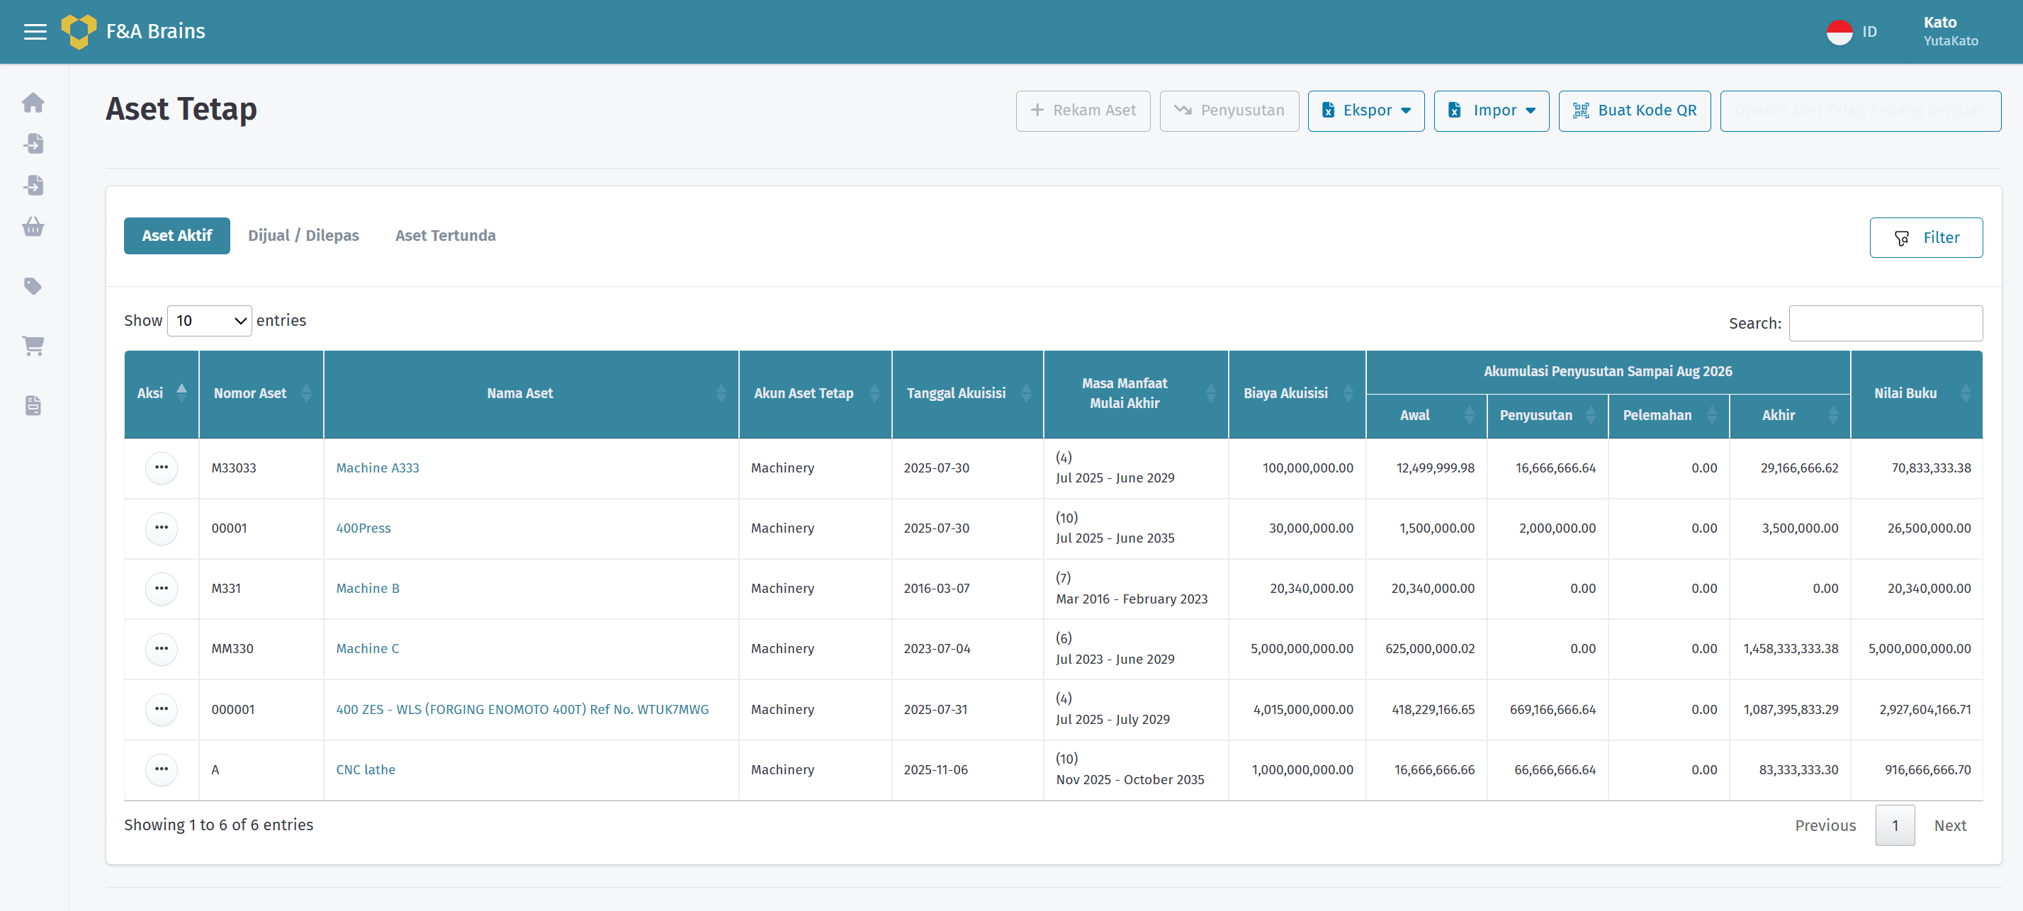Open actions menu for CNC lathe
This screenshot has width=2023, height=911.
pos(162,769)
